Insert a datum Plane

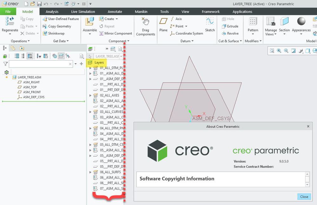(163, 21)
